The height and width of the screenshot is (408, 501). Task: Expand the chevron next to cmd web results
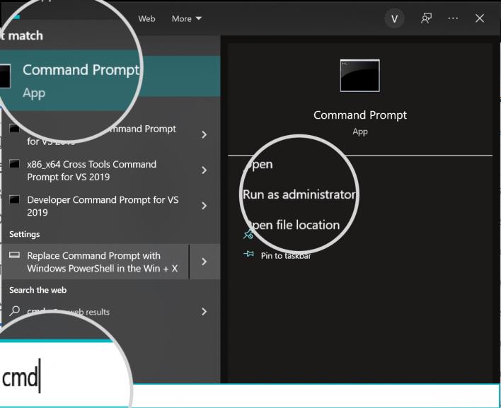coord(204,311)
